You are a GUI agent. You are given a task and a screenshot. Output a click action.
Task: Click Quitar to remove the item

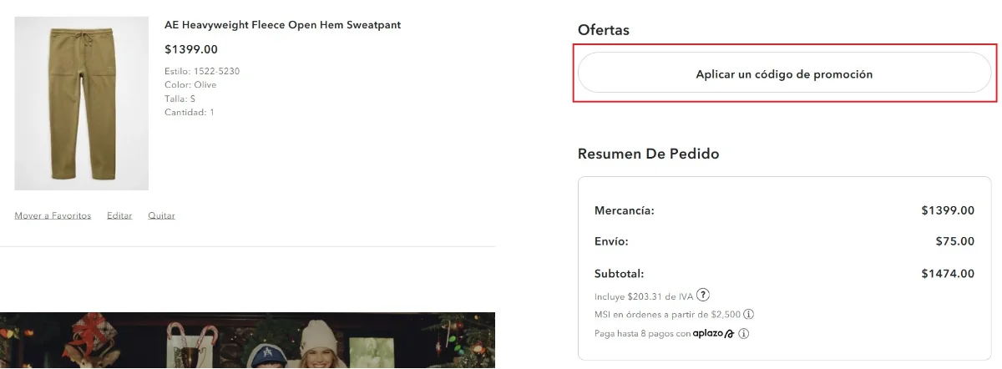[x=161, y=215]
